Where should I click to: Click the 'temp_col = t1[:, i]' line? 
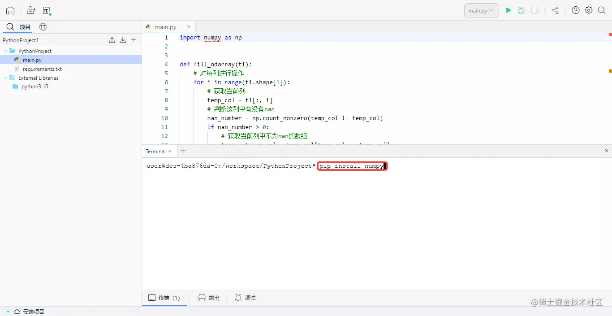[240, 100]
